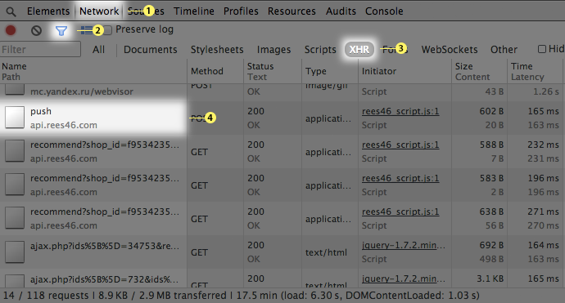565x303 pixels.
Task: Open the rees46_script.js:1 link in the push row
Action: (400, 111)
